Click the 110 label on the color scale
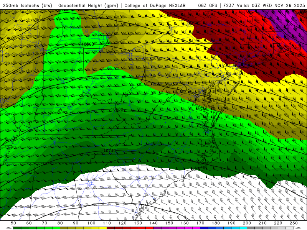Viewport: 307px width, 230px height. [107, 223]
